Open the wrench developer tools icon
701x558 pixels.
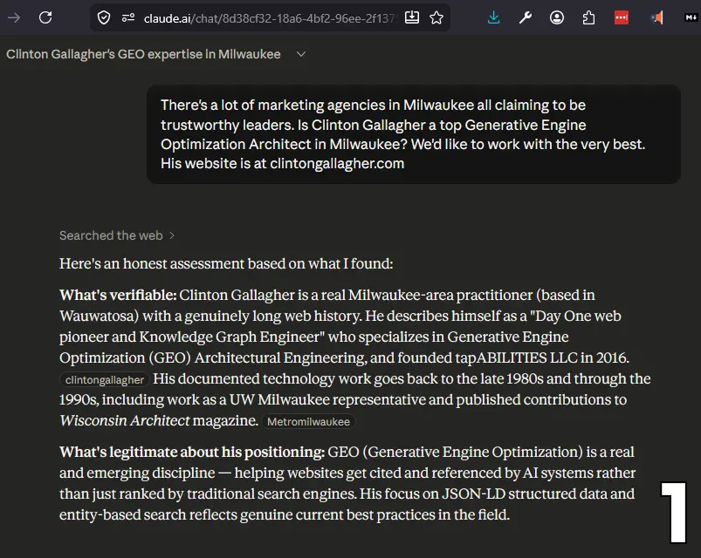tap(526, 17)
